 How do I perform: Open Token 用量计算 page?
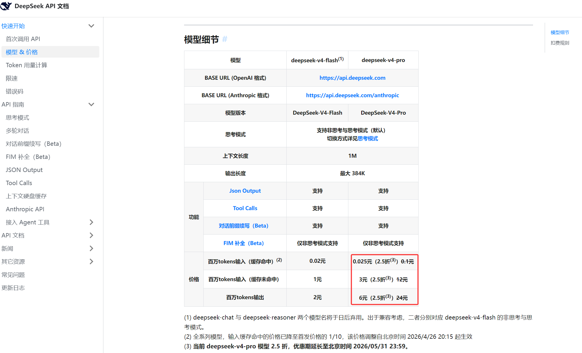(27, 65)
